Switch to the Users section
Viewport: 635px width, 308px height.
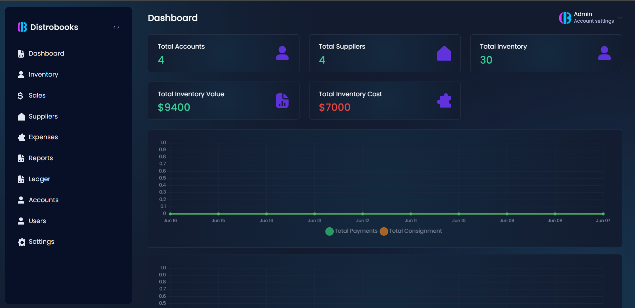(21, 221)
